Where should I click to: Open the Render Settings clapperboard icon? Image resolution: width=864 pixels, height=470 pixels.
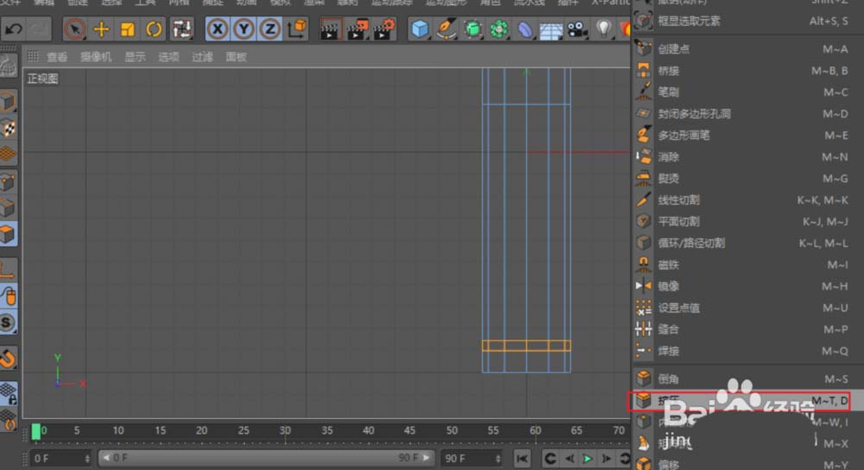tap(383, 29)
